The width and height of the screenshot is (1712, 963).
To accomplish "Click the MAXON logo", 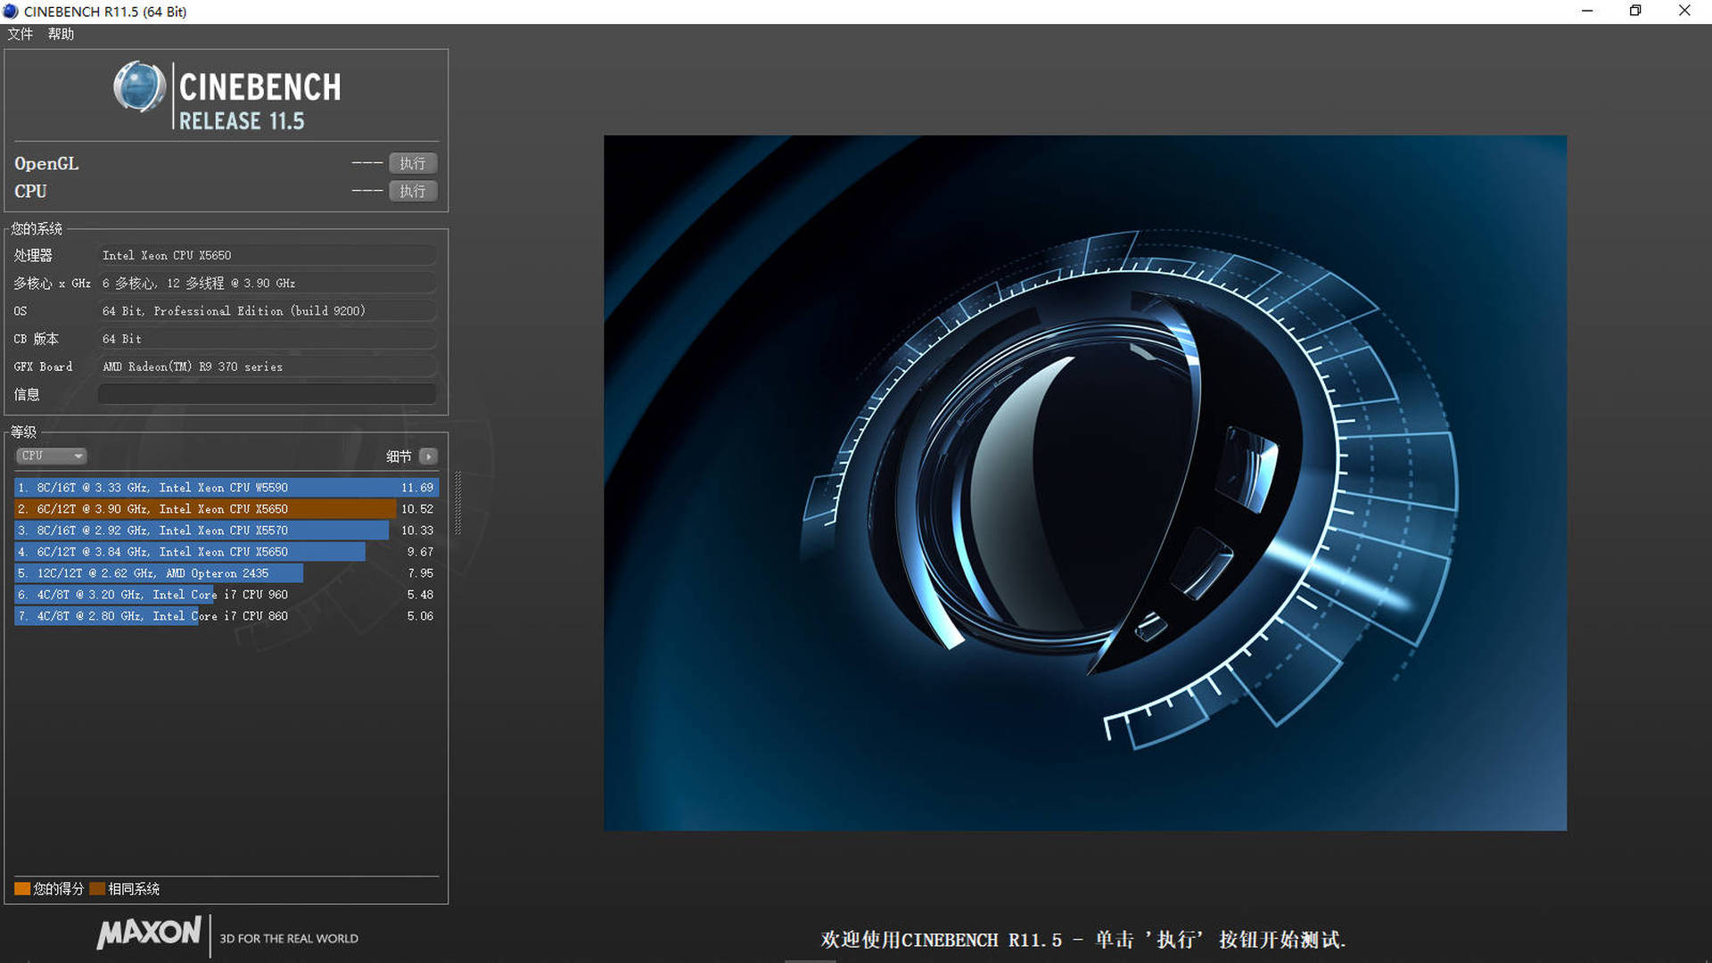I will (149, 933).
